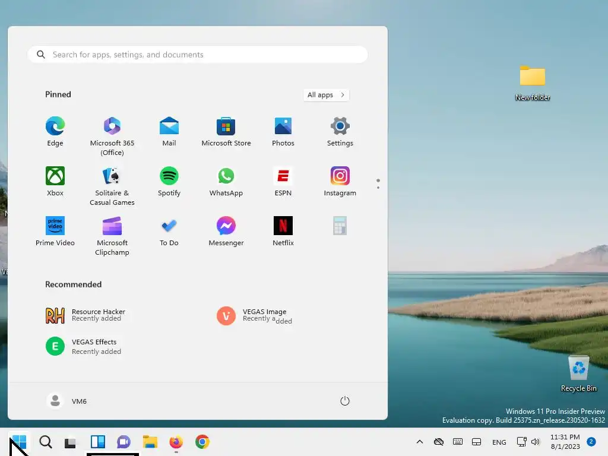Open the Instagram app
This screenshot has height=456, width=608.
[340, 182]
